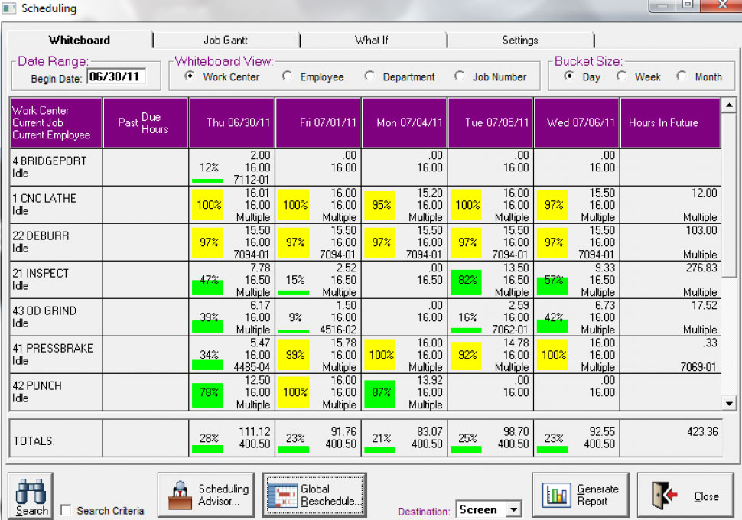Image resolution: width=742 pixels, height=520 pixels.
Task: Select Job Number whiteboard view
Action: 460,76
